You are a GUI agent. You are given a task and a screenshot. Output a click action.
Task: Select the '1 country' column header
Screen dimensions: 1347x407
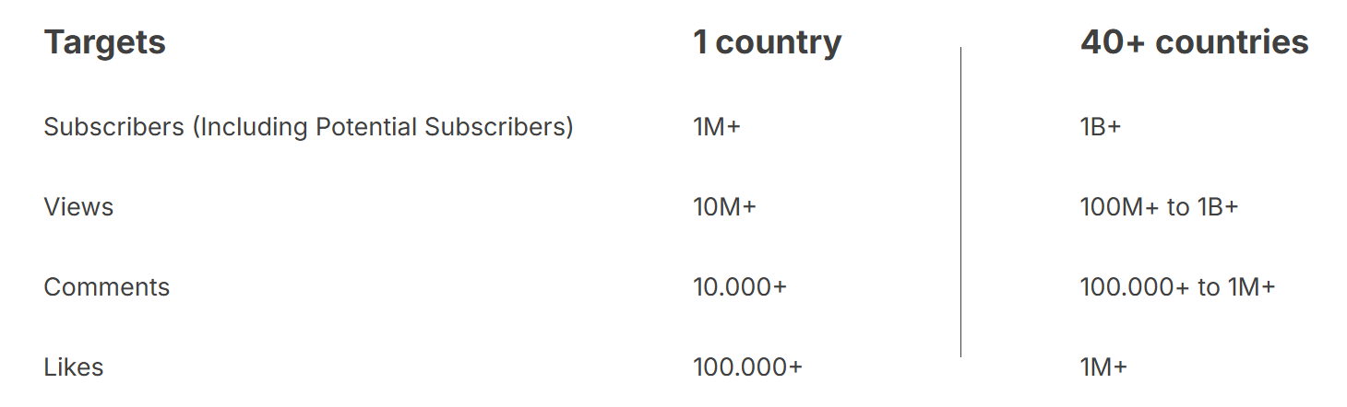(767, 42)
